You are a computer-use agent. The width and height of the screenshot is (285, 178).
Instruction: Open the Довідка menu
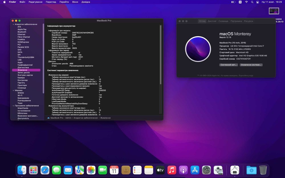click(85, 2)
